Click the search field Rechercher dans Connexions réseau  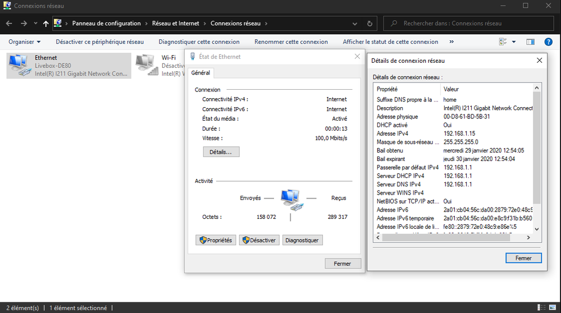pyautogui.click(x=469, y=23)
